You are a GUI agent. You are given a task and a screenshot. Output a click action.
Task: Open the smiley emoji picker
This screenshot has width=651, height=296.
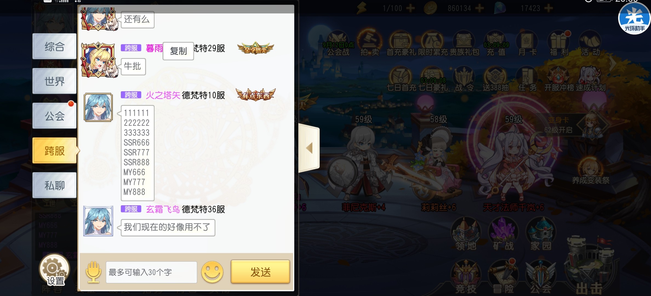(x=212, y=272)
